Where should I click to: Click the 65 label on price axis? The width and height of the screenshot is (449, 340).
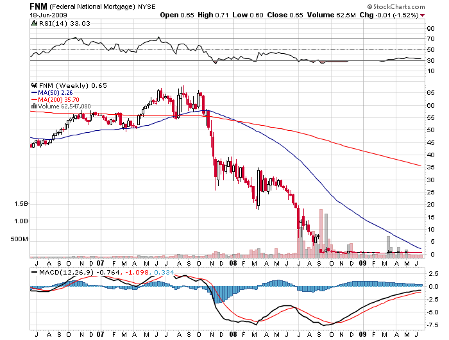[x=430, y=93]
